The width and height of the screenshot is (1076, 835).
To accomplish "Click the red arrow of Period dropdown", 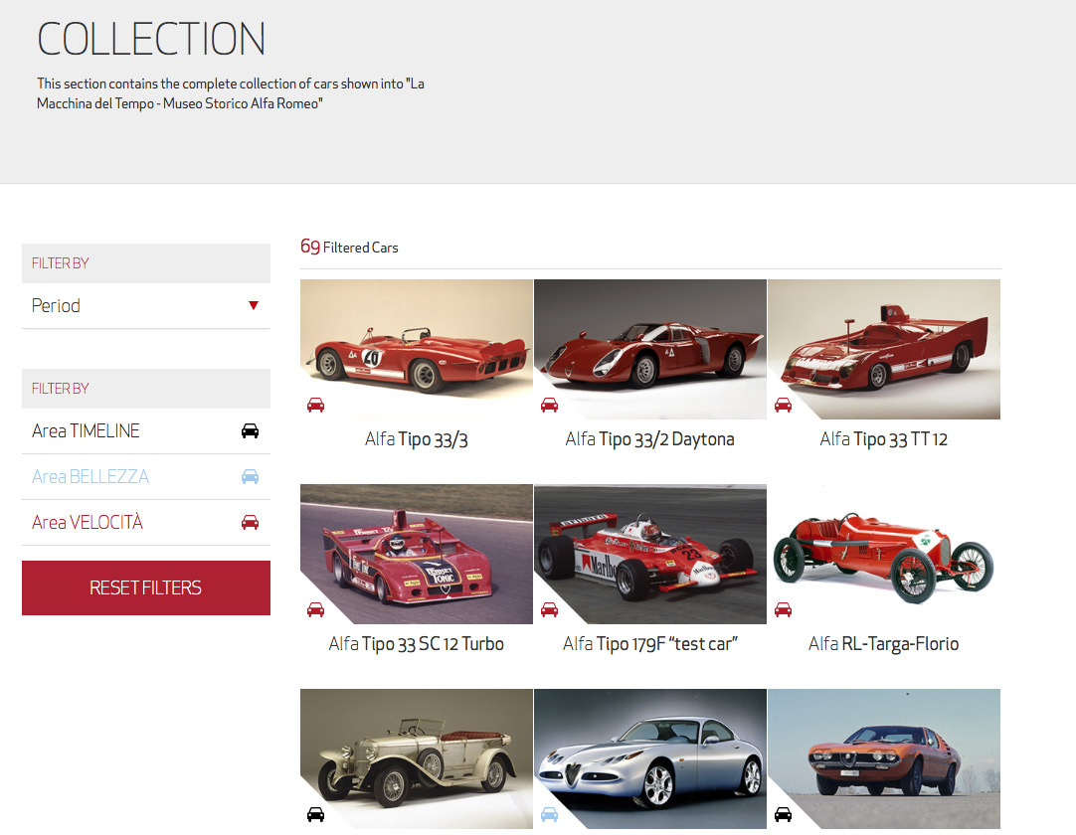I will tap(254, 306).
